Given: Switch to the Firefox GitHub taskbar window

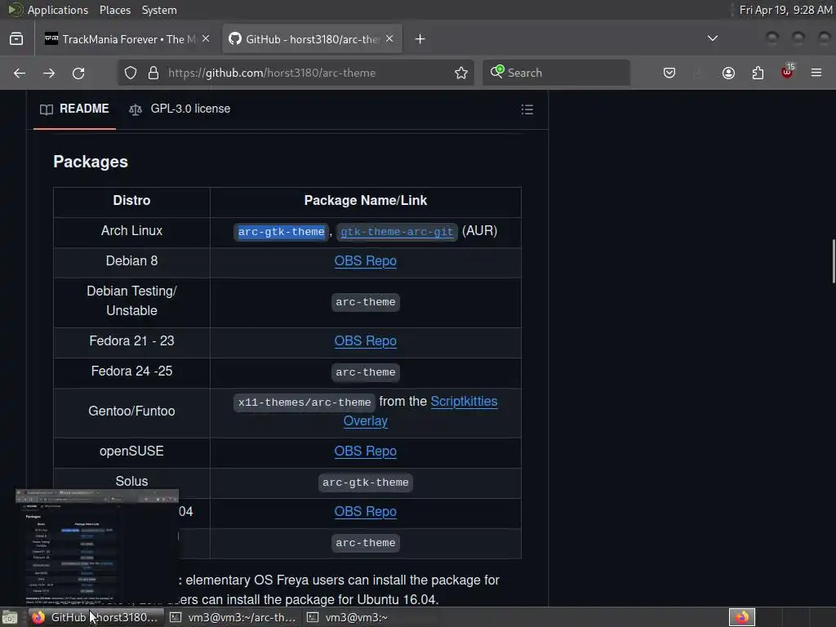Looking at the screenshot, I should click(96, 617).
